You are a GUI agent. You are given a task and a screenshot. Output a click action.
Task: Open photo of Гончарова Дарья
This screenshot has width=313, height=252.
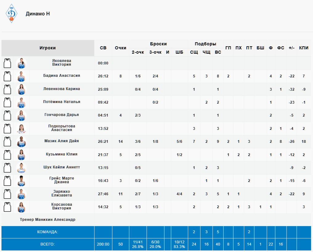[21, 115]
